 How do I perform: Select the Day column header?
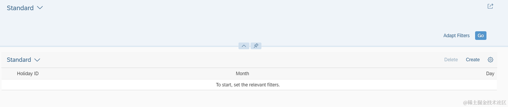tap(490, 74)
